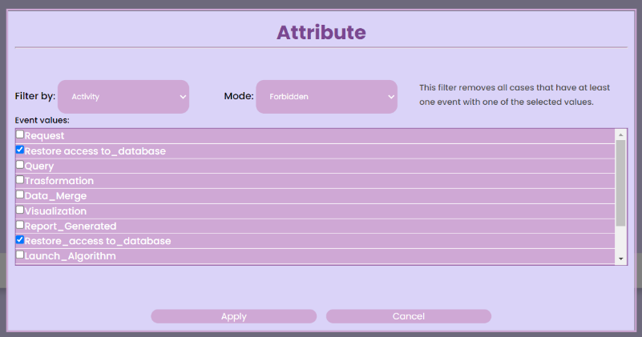Click the Report_Generated label text
Image resolution: width=642 pixels, height=337 pixels.
tap(71, 227)
